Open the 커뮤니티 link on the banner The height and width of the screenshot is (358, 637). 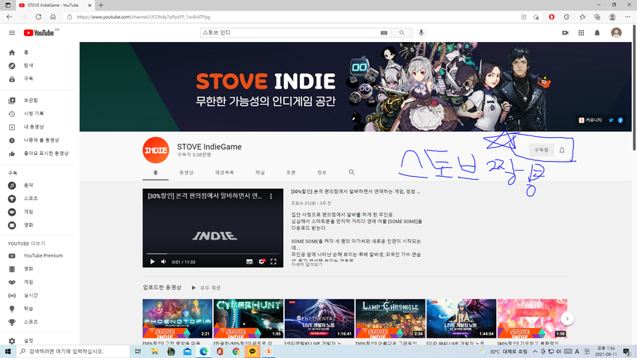(591, 120)
